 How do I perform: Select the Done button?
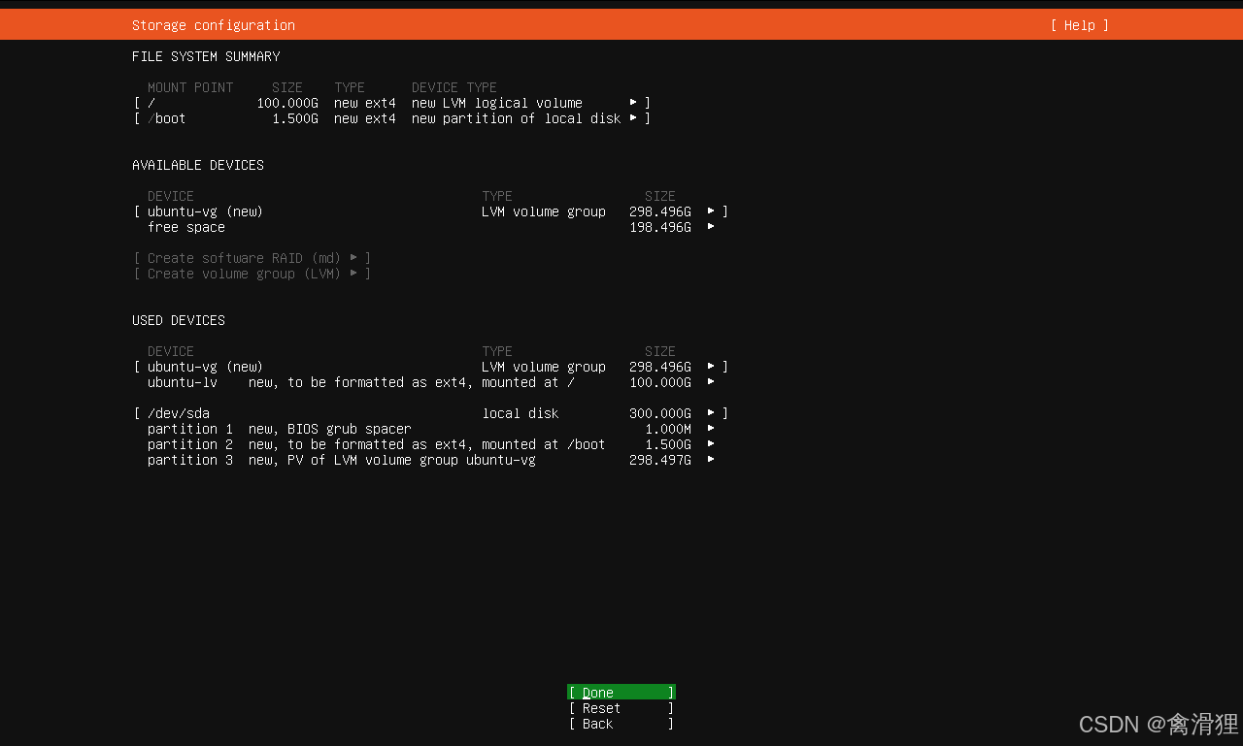pyautogui.click(x=621, y=693)
